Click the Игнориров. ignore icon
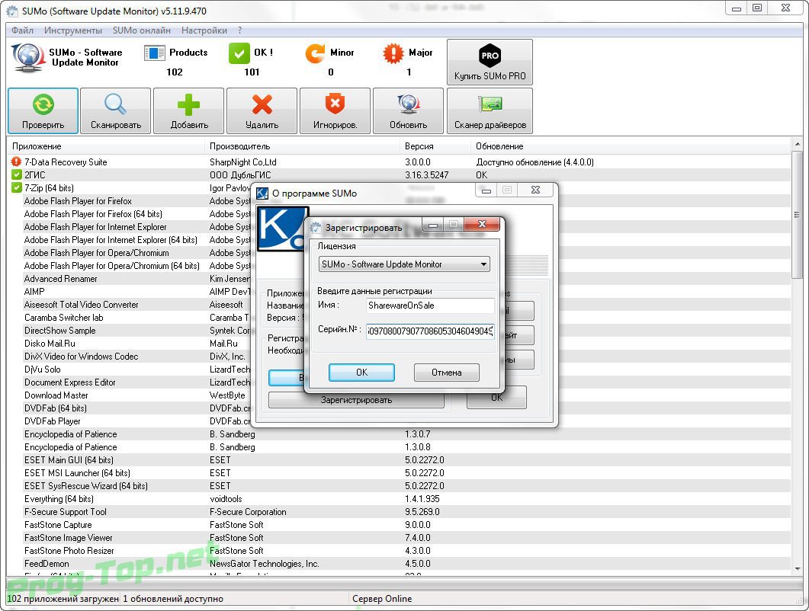Viewport: 809px width, 611px height. click(335, 104)
